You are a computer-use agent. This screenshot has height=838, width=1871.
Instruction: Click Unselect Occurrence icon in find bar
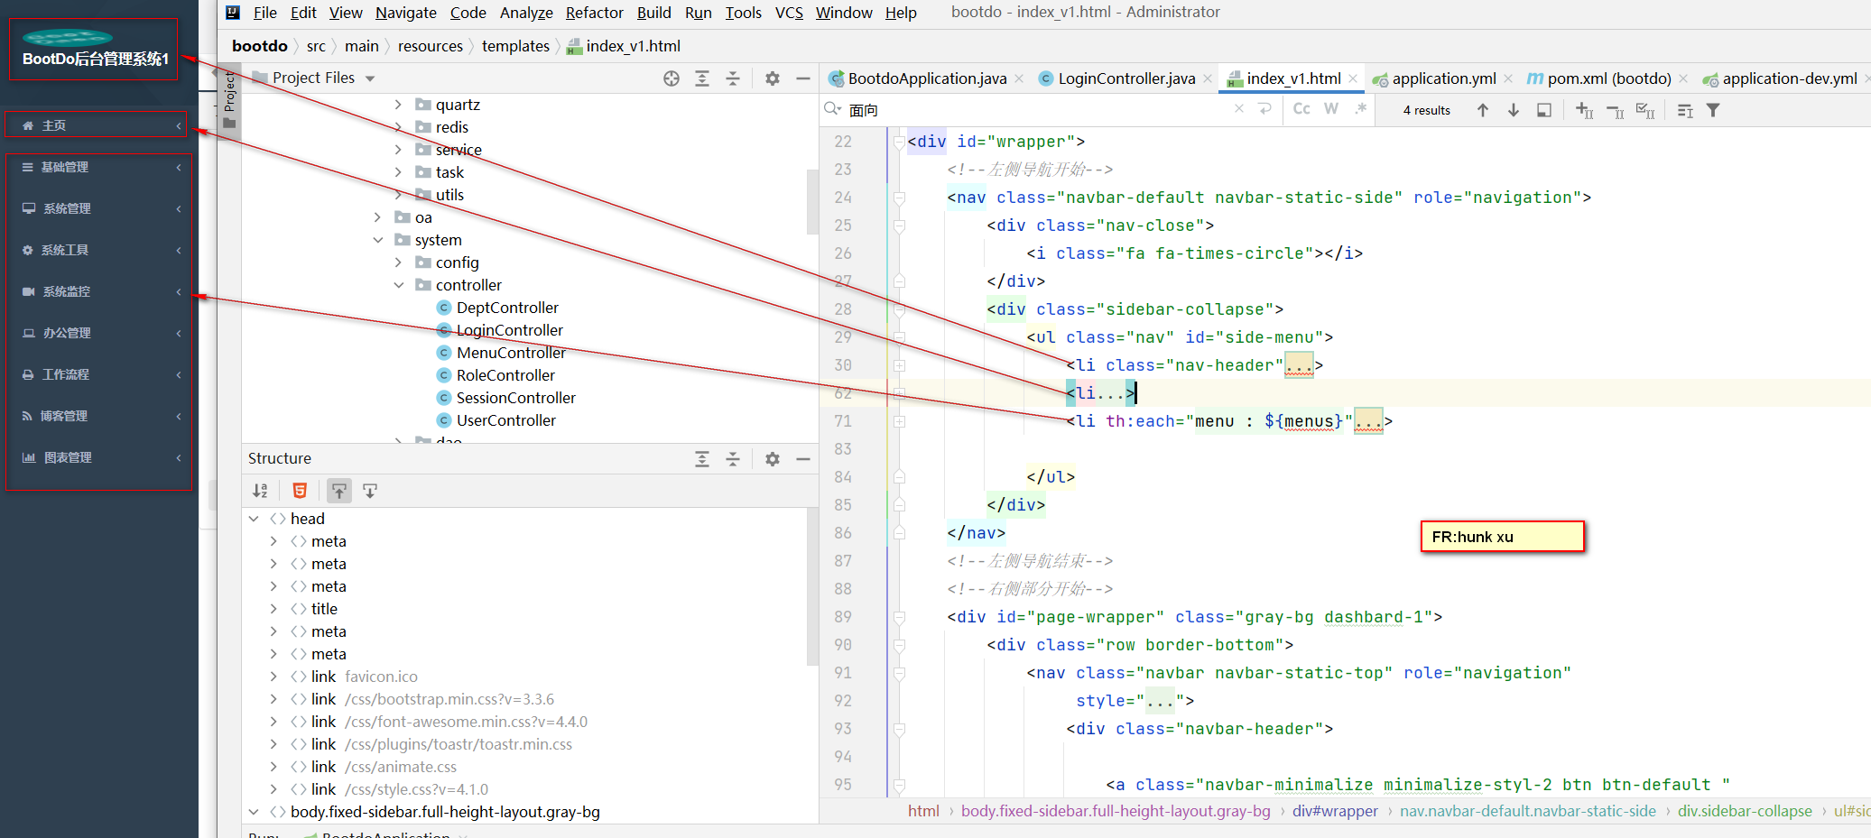(x=1616, y=110)
